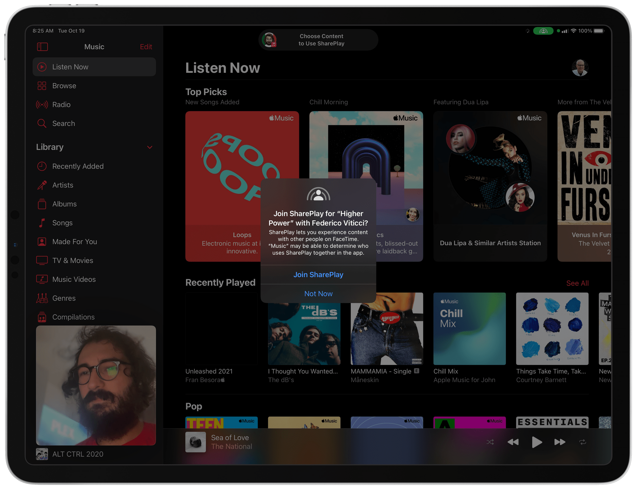This screenshot has height=490, width=637.
Task: Open the Compilations icon
Action: [42, 317]
